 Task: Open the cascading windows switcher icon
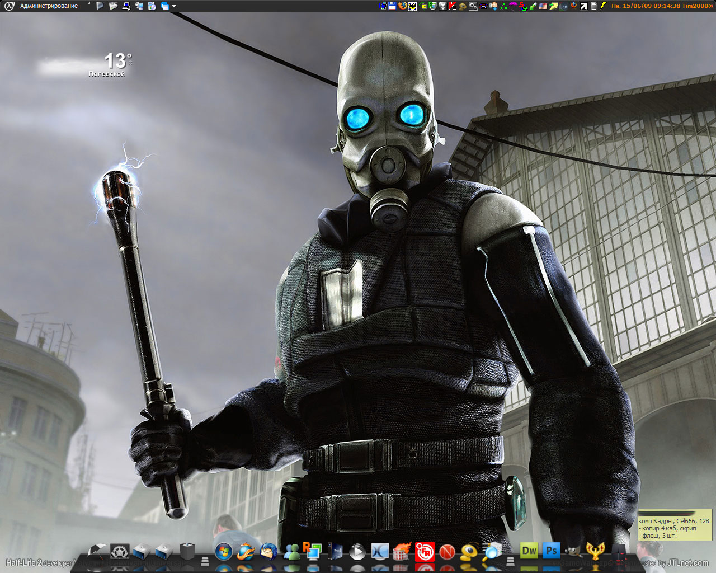tap(164, 6)
